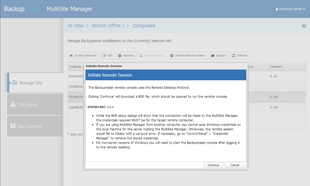Click the Access Computer button

coord(84,55)
